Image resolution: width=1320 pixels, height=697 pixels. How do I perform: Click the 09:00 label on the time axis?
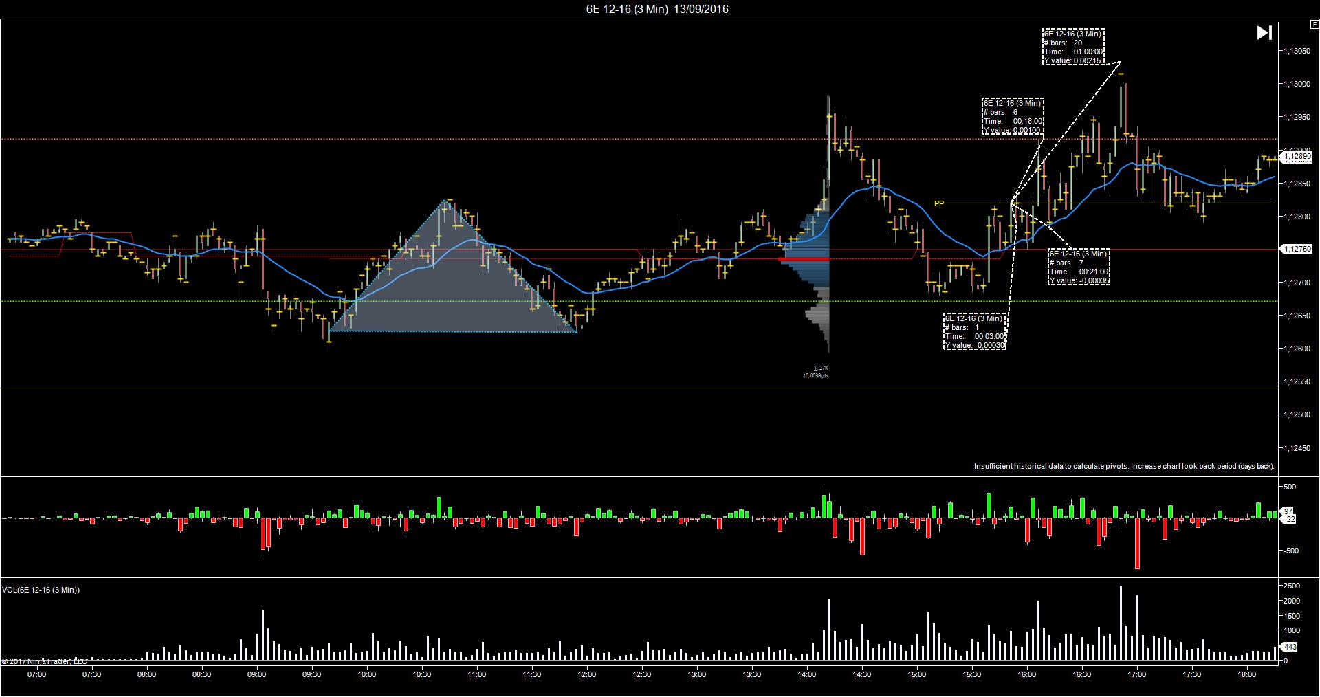click(x=256, y=674)
